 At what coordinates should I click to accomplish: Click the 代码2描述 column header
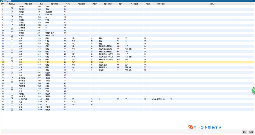click(55, 4)
